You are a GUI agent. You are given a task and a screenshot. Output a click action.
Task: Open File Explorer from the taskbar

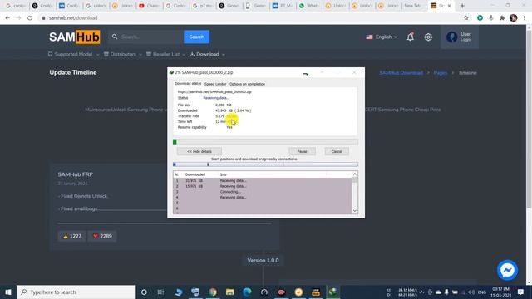point(229,292)
